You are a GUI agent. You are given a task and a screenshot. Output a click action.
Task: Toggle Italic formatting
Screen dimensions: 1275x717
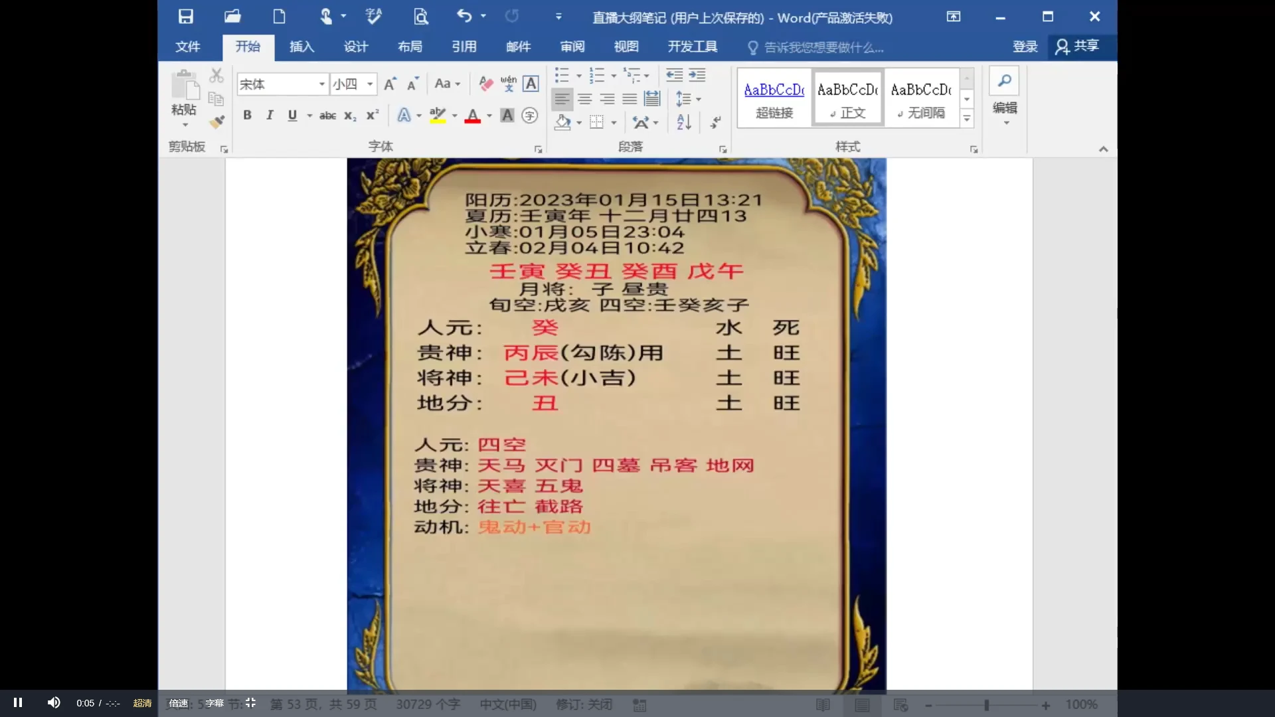pos(270,116)
